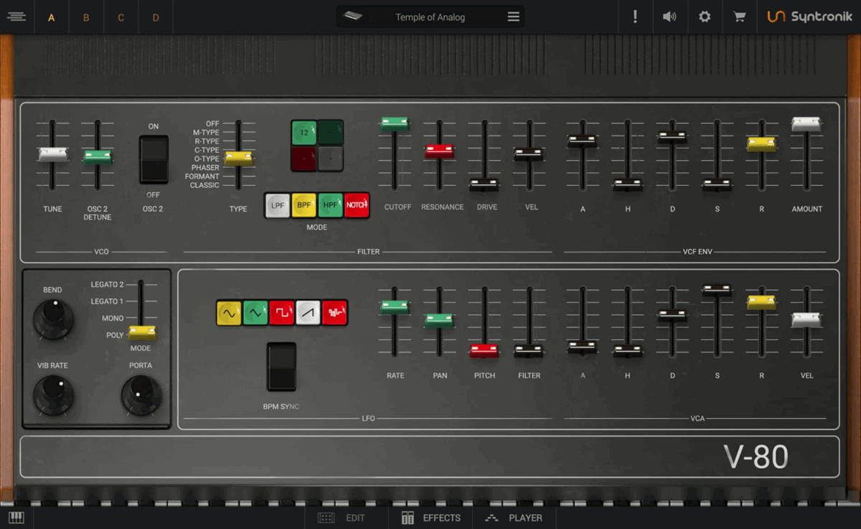861x529 pixels.
Task: Enable the green 12 filter slope button
Action: pos(304,133)
